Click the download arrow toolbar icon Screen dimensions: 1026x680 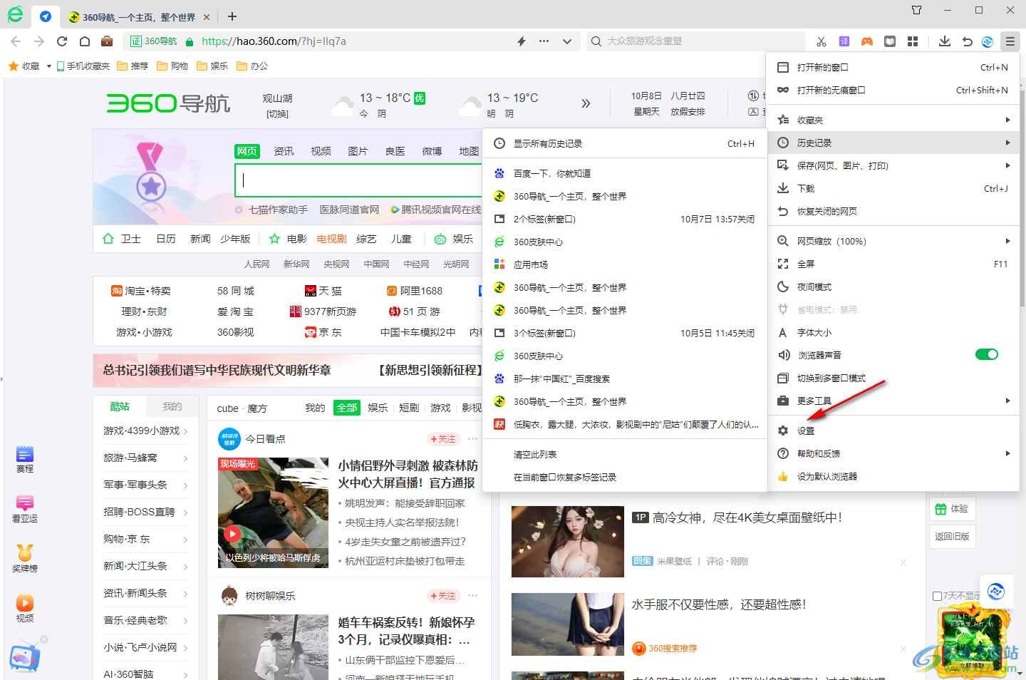(x=945, y=41)
